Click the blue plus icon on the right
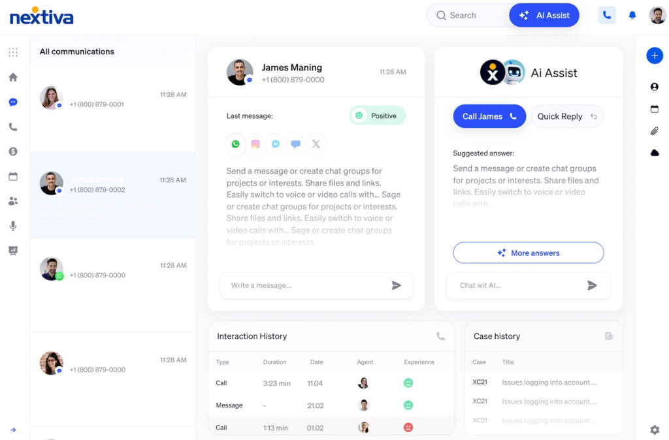The height and width of the screenshot is (440, 669). click(655, 55)
